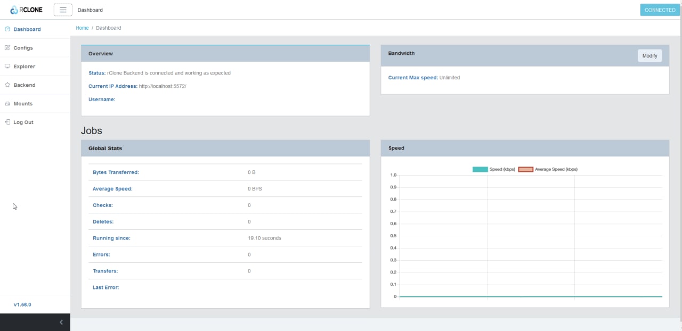This screenshot has width=682, height=331.
Task: Click the Backend star icon in sidebar
Action: point(7,85)
